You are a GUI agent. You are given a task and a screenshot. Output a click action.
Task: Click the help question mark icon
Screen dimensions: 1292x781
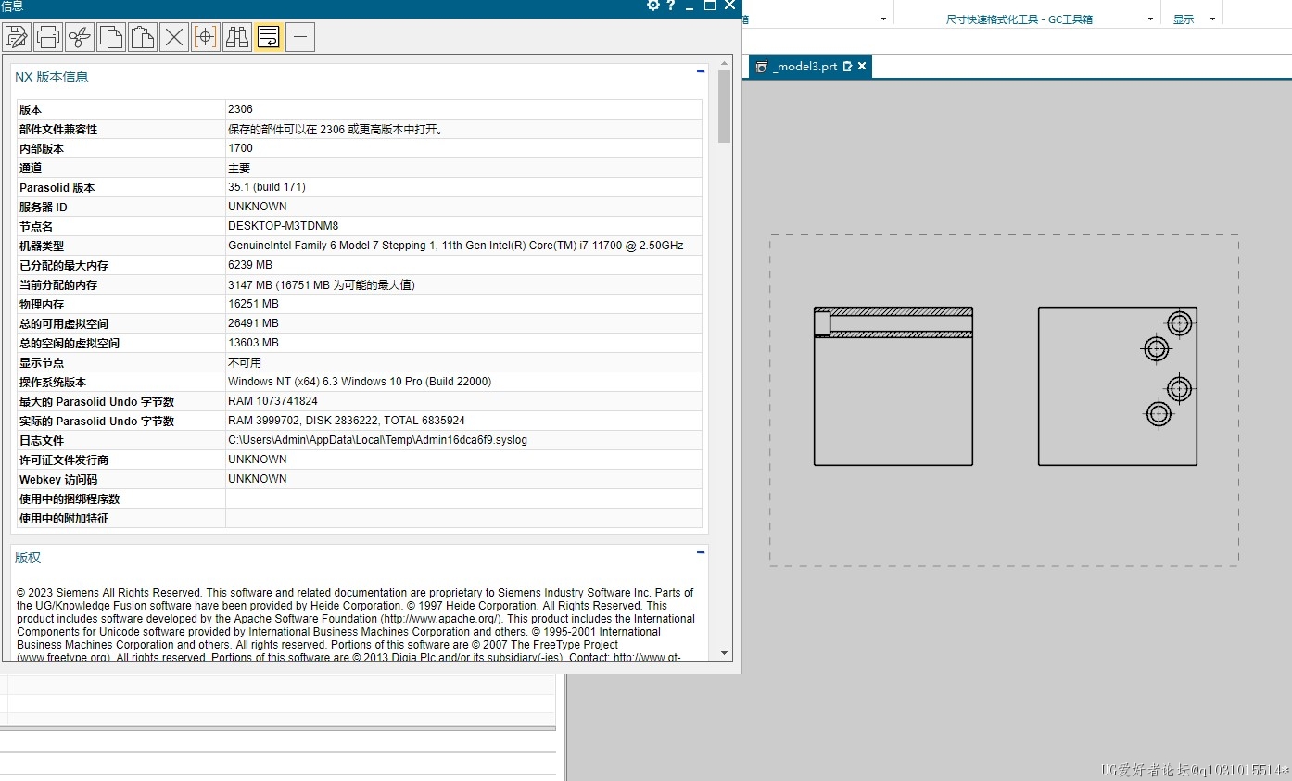[671, 6]
